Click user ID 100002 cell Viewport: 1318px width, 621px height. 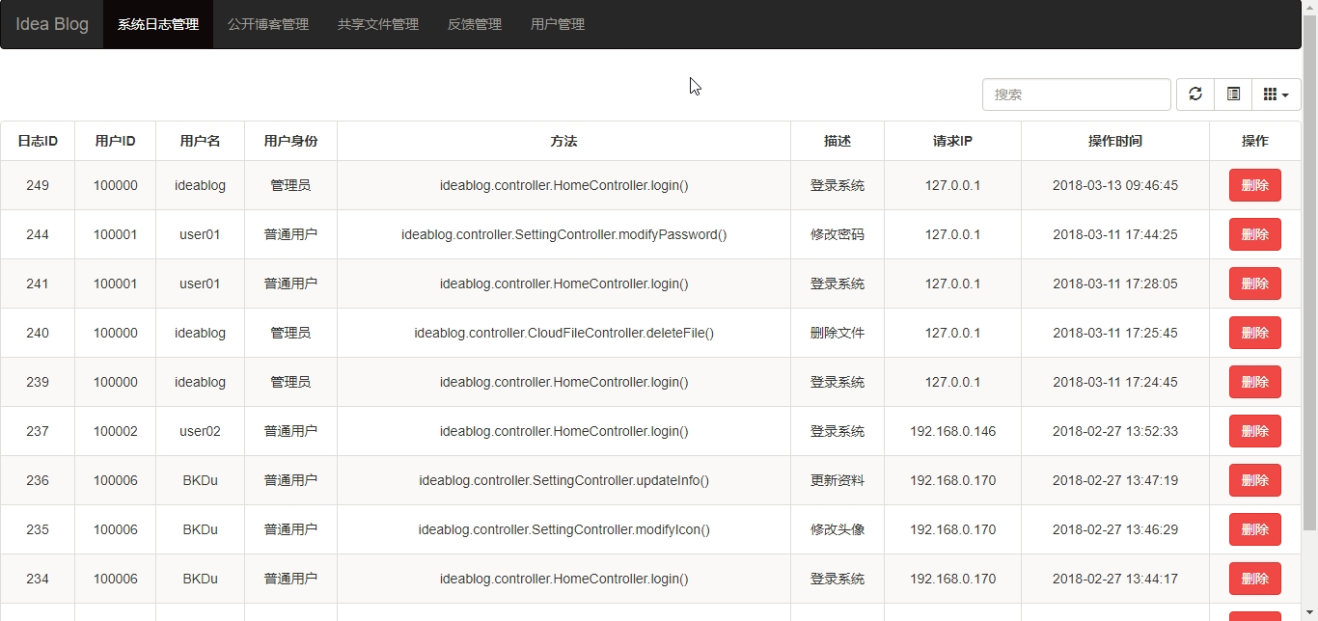pos(115,431)
